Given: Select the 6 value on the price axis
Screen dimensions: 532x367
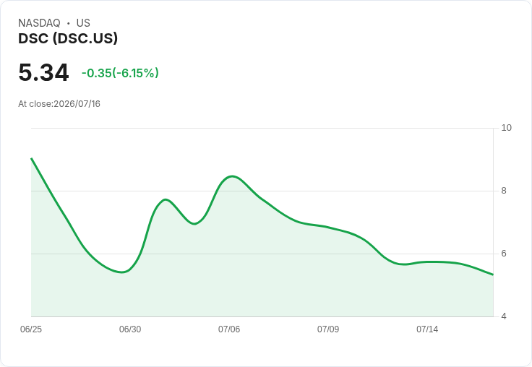Looking at the screenshot, I should (x=504, y=254).
